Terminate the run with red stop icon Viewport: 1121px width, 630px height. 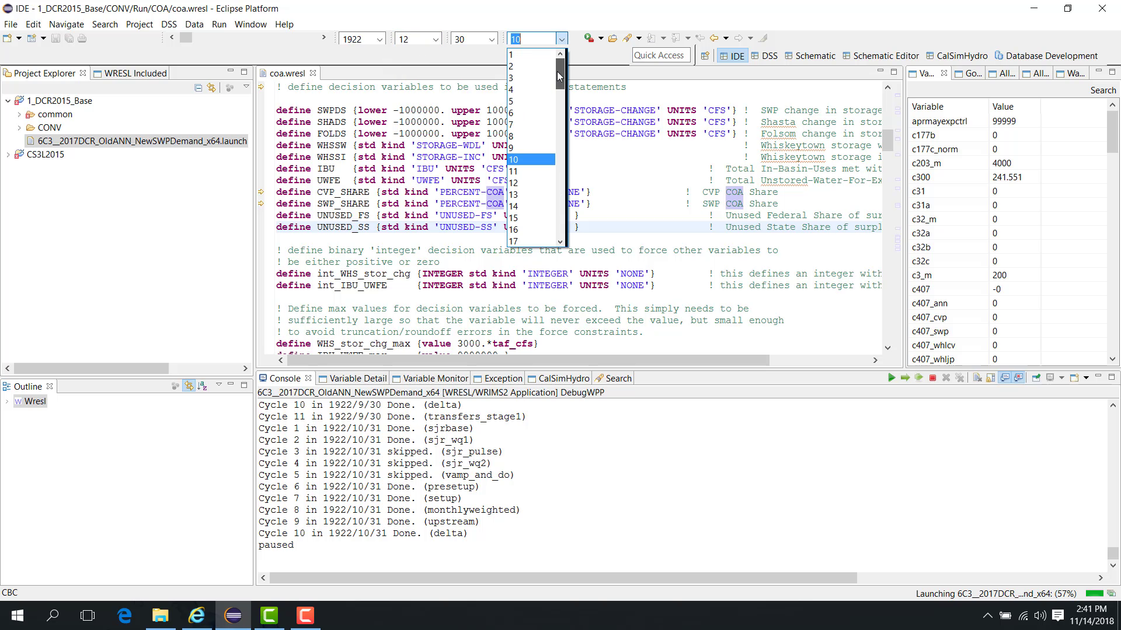pyautogui.click(x=932, y=378)
